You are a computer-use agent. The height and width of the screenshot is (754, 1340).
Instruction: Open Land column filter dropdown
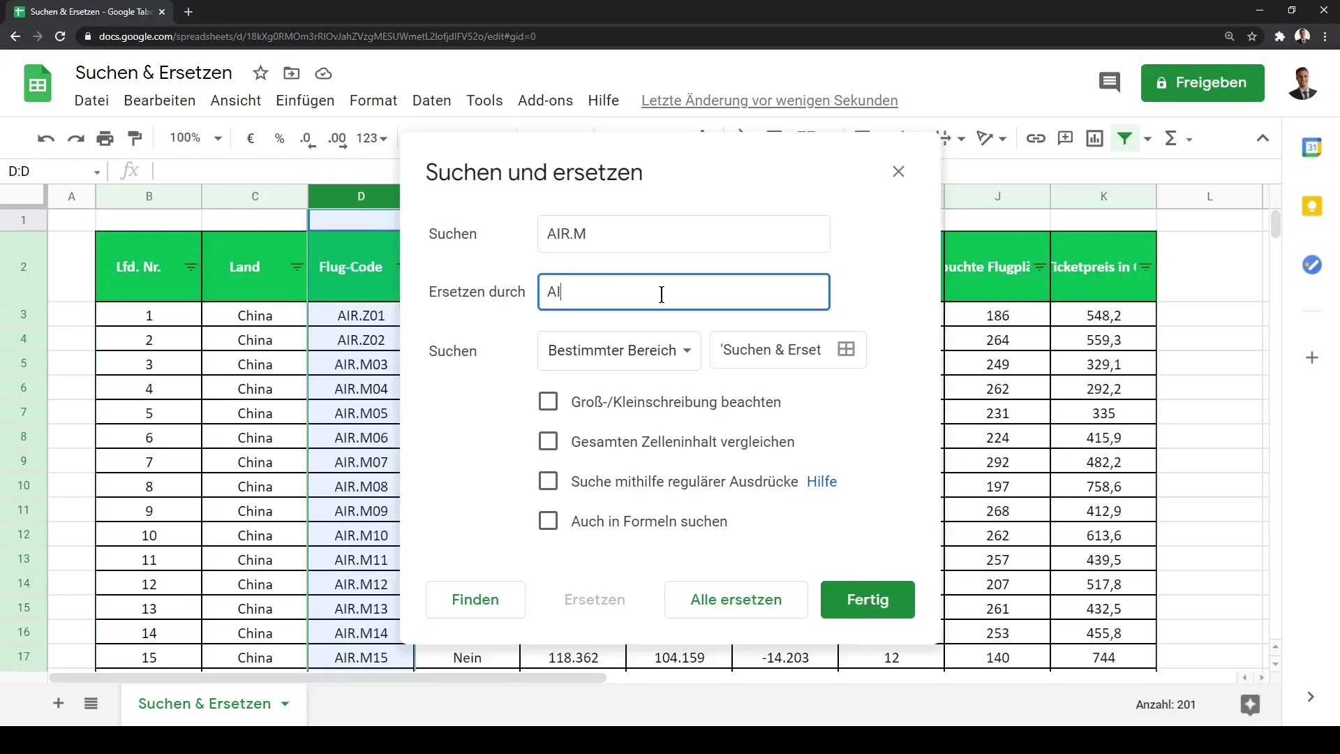297,267
